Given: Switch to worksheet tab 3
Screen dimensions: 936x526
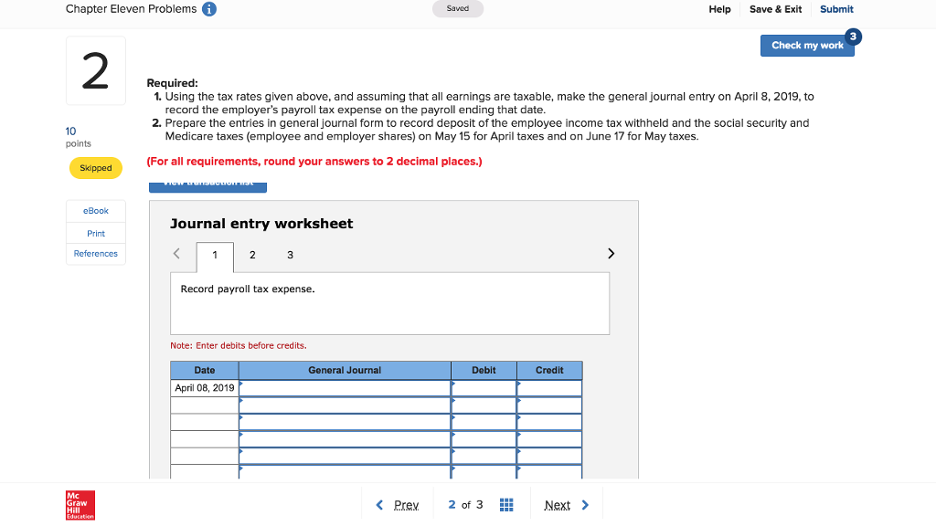Looking at the screenshot, I should coord(290,255).
